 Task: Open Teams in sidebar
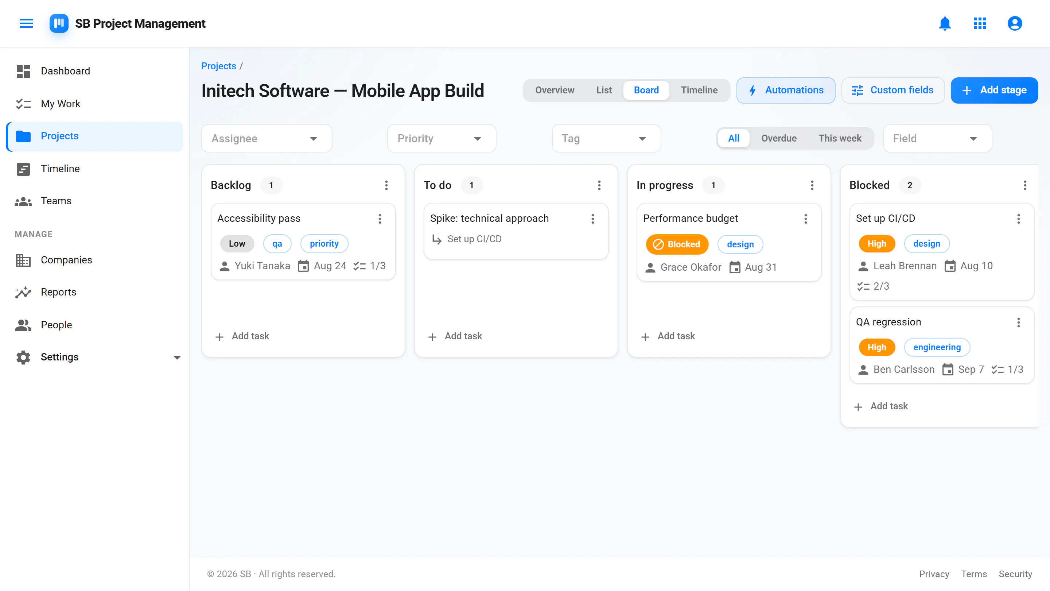(94, 201)
